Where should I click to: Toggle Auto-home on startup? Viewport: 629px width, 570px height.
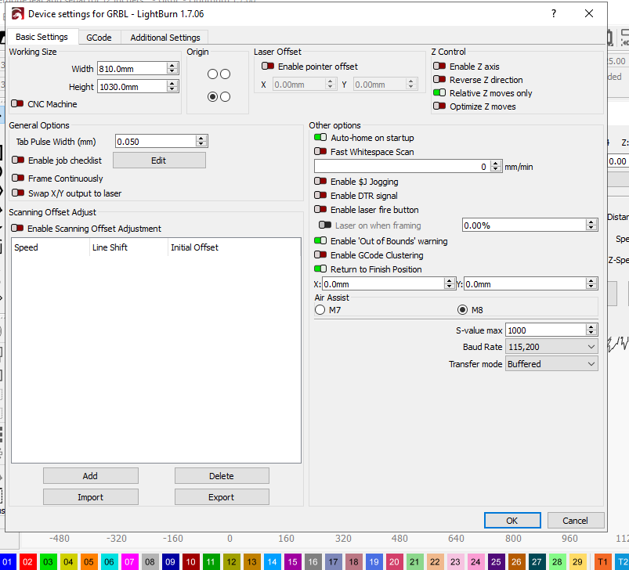(x=320, y=138)
